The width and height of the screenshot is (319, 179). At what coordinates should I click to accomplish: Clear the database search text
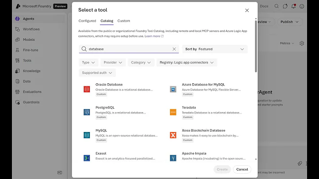click(174, 49)
